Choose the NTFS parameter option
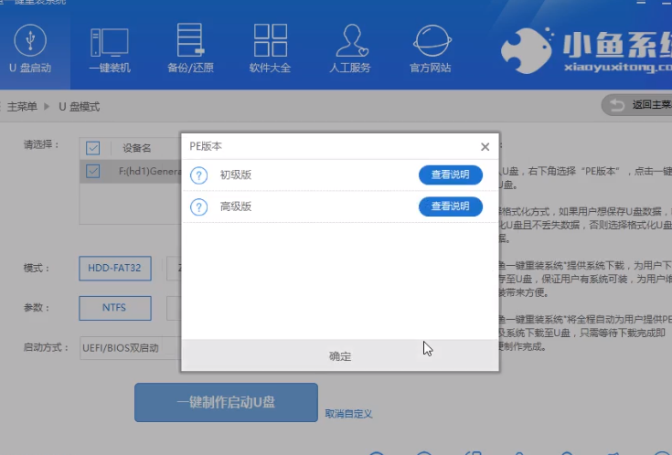 point(115,308)
